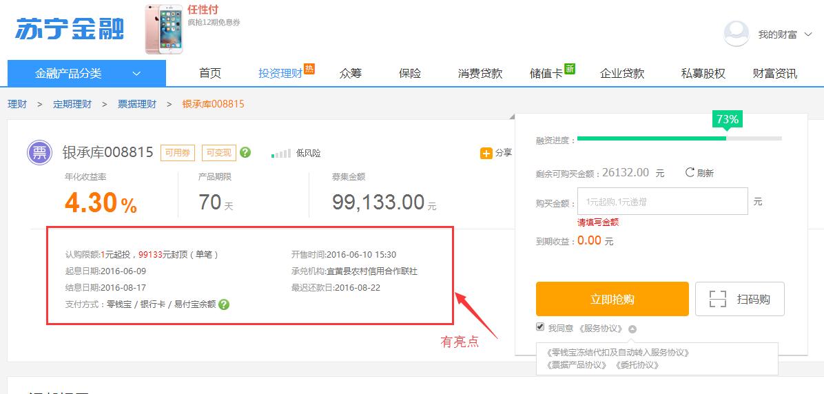Click the 低风险 label
824x394 pixels.
click(x=309, y=154)
